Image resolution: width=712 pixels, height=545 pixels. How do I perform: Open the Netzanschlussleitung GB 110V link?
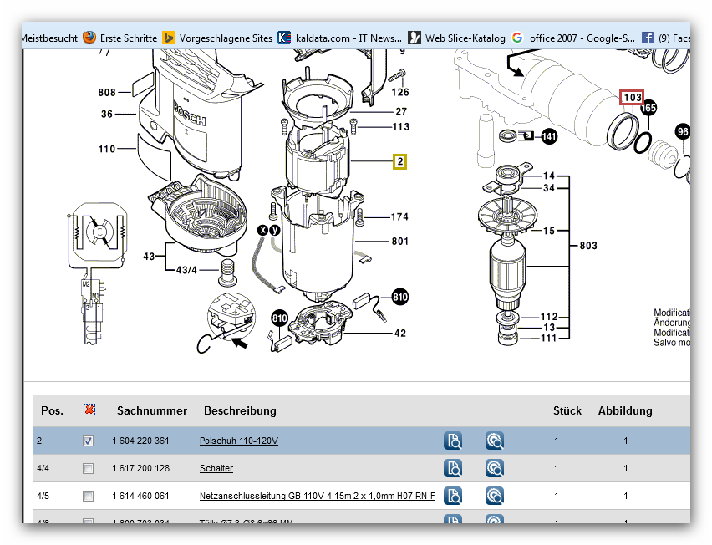(318, 496)
